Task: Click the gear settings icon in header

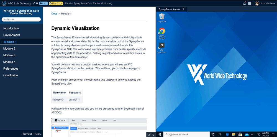Action: click(37, 3)
